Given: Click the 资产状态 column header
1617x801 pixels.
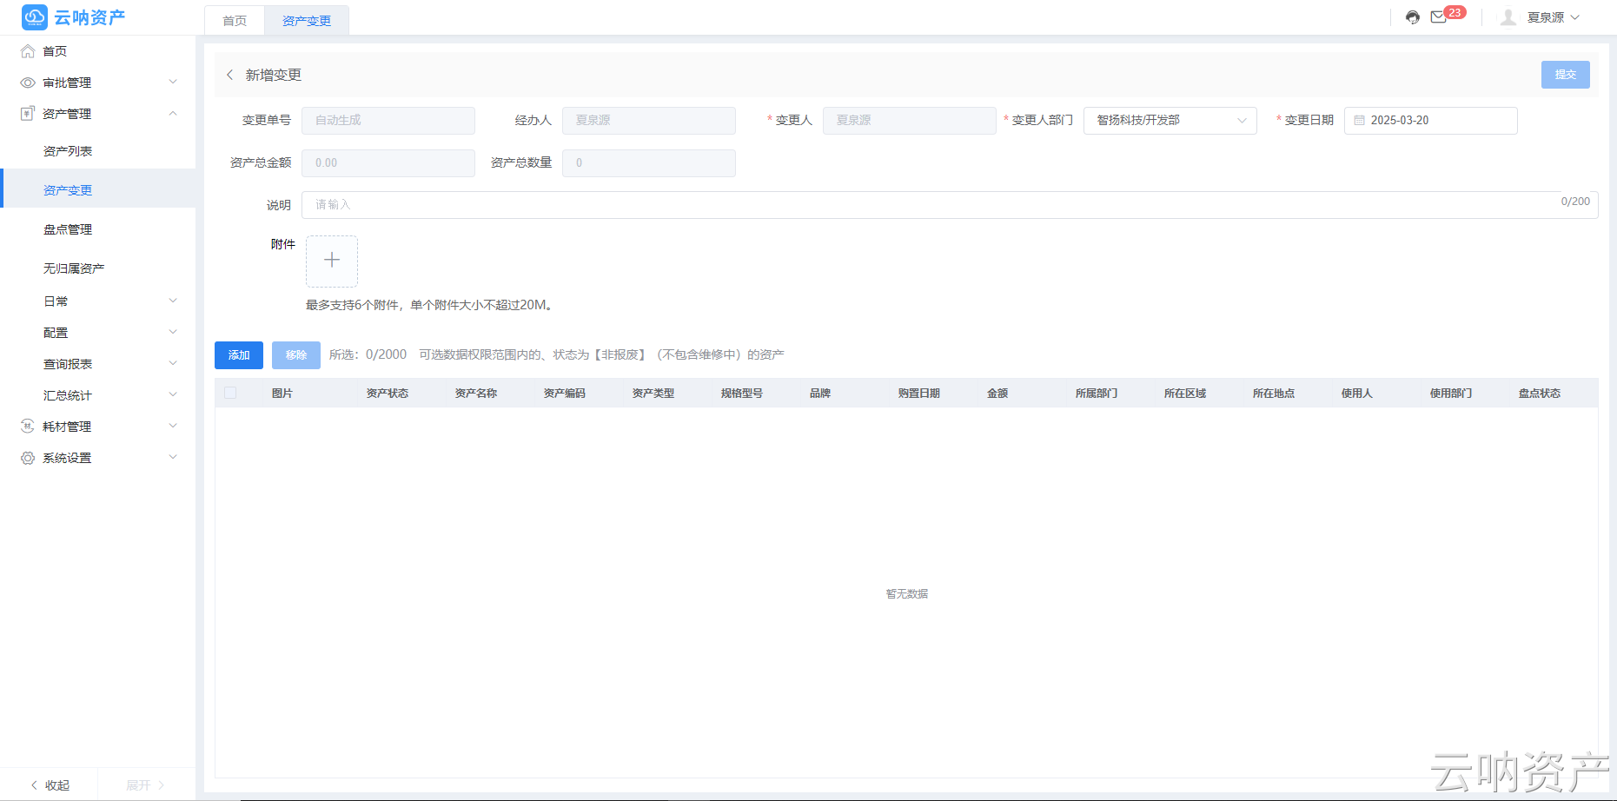Looking at the screenshot, I should 388,394.
